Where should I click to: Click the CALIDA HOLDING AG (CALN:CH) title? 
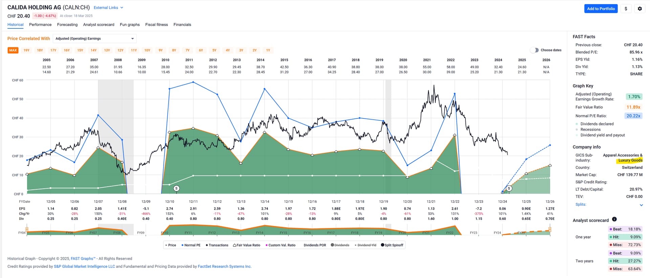pyautogui.click(x=49, y=7)
